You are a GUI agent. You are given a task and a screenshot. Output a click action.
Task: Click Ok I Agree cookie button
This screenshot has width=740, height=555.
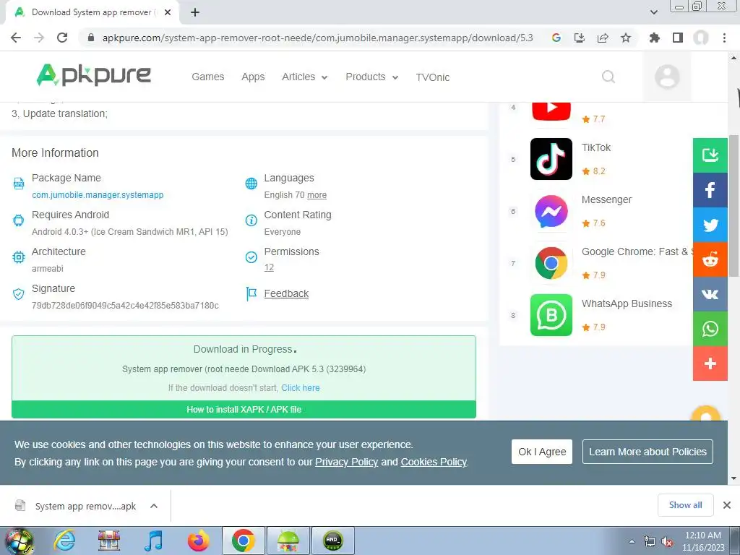tap(542, 452)
